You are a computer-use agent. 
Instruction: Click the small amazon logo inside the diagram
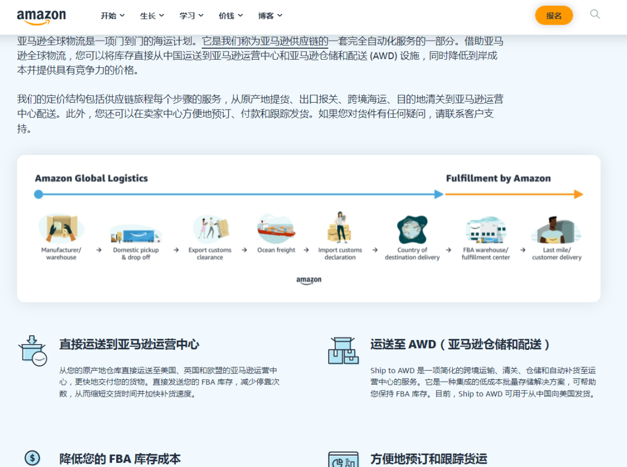[309, 280]
